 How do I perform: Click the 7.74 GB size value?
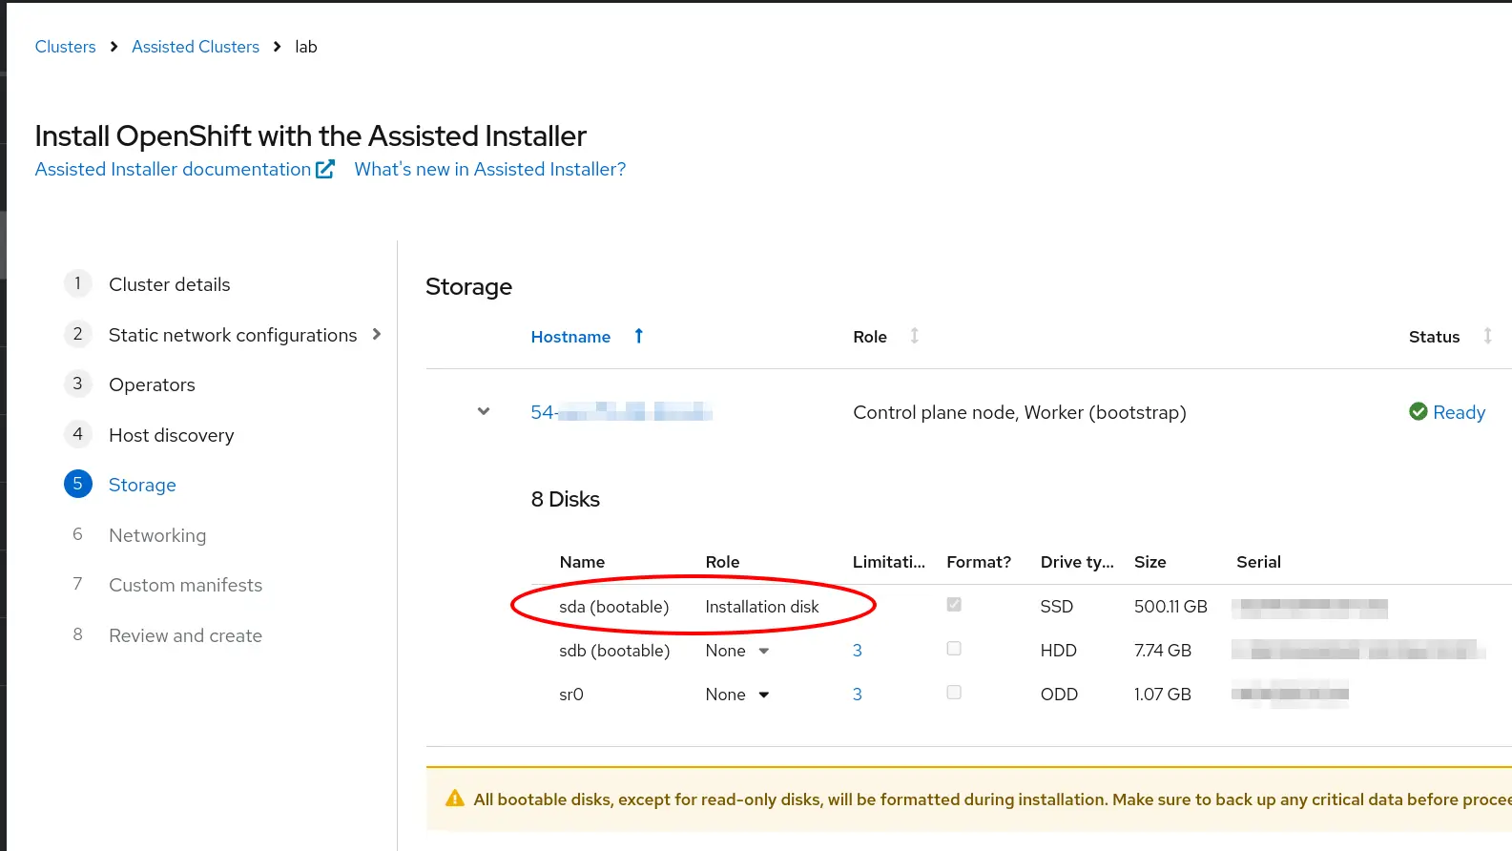(1163, 651)
